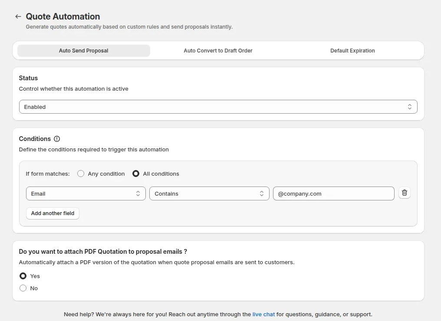Open the Contains operator dropdown
This screenshot has height=321, width=441.
209,193
